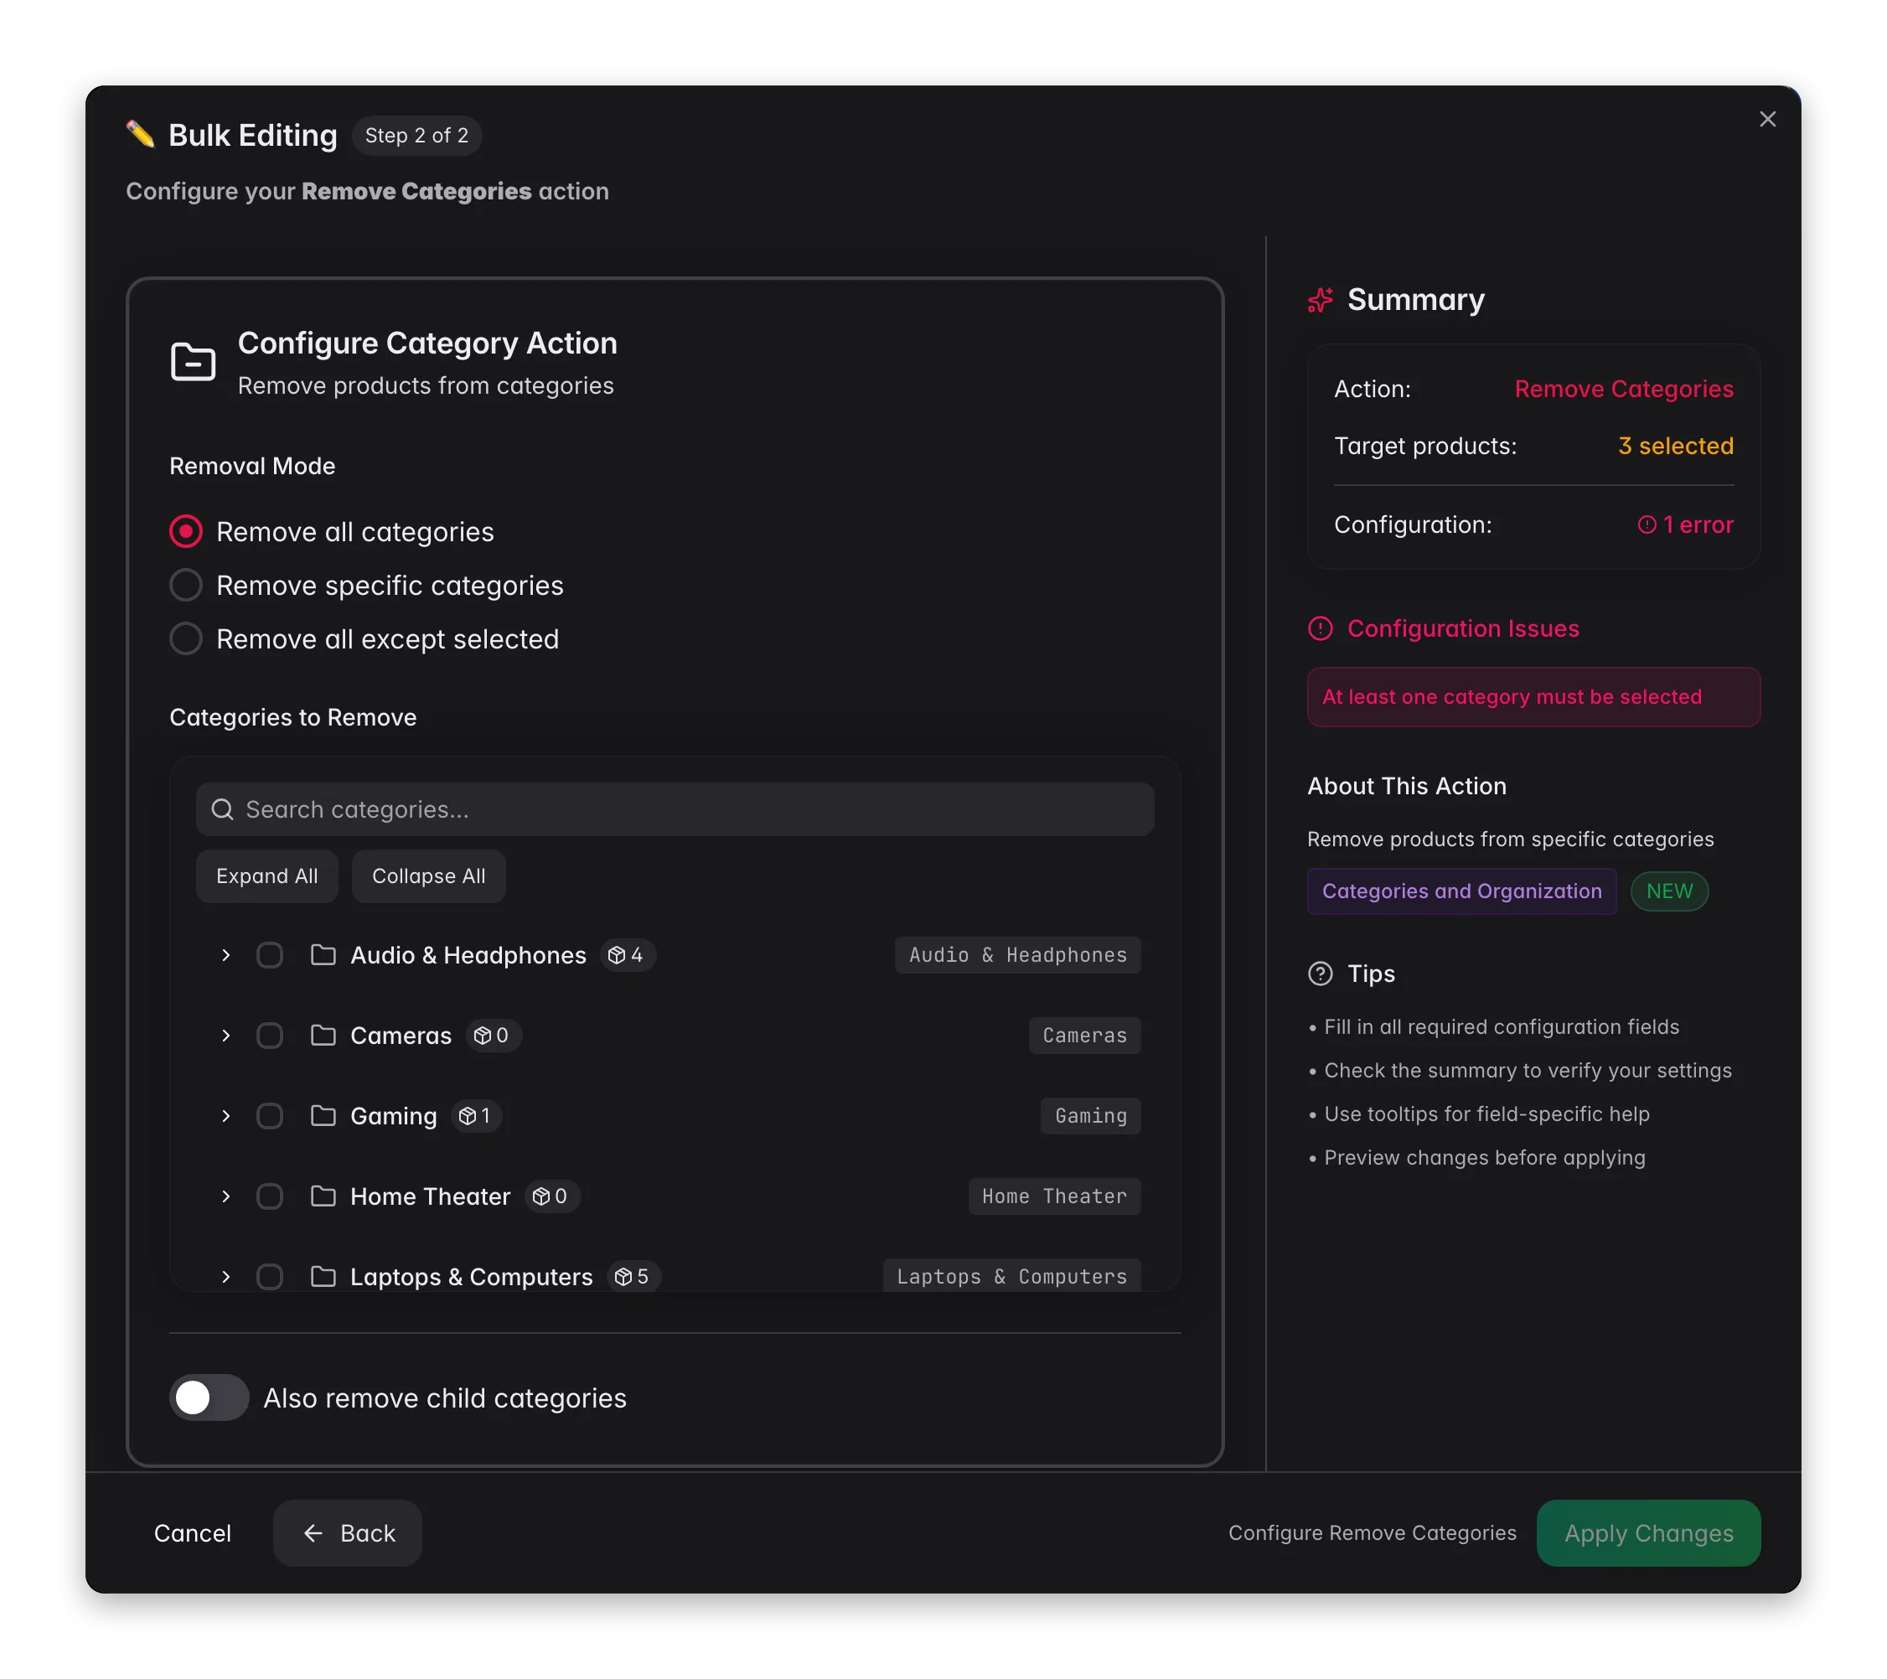Cancel the bulk edit
The image size is (1887, 1679).
(192, 1532)
